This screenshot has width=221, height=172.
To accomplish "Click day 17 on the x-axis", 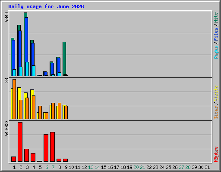I will pyautogui.click(x=117, y=167).
